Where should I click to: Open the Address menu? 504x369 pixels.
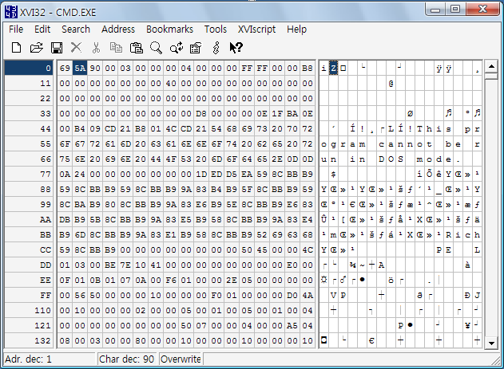tap(118, 29)
